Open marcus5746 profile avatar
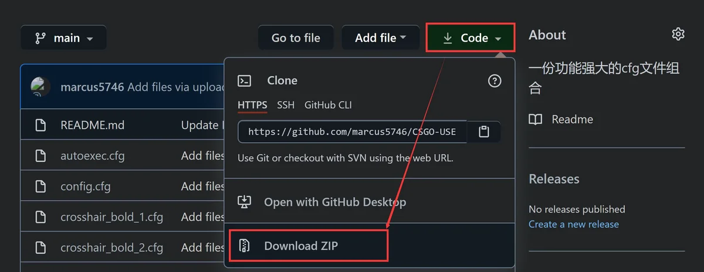The image size is (704, 272). (41, 87)
